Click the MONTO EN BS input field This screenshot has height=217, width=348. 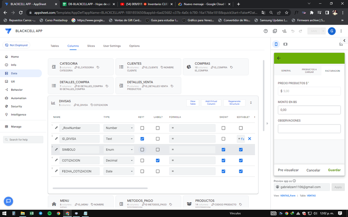pyautogui.click(x=309, y=110)
